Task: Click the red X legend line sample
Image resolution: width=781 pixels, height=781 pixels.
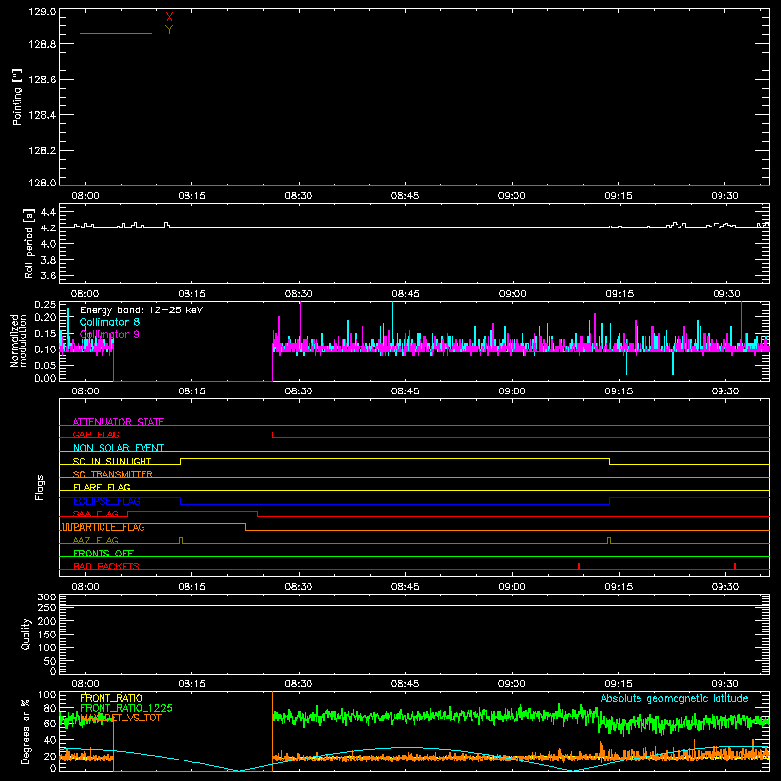Action: (116, 21)
